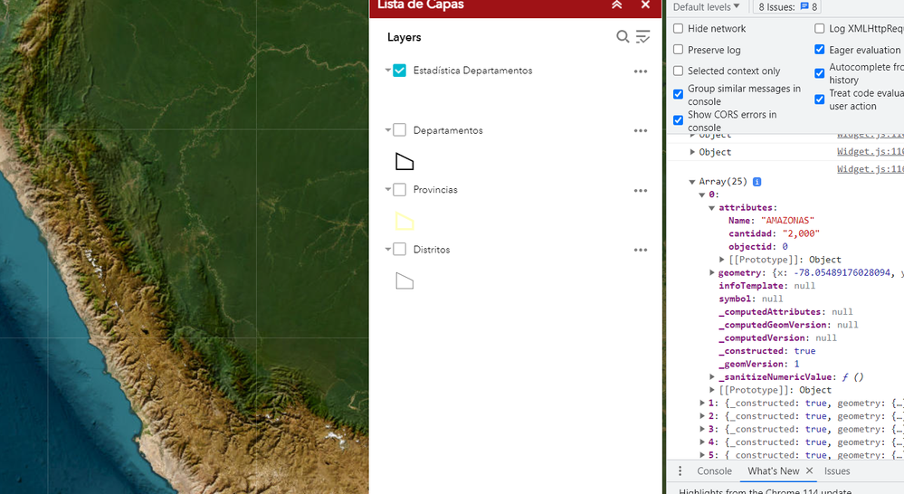Collapse the Lista de Capas panel with the double-chevron

(x=617, y=5)
